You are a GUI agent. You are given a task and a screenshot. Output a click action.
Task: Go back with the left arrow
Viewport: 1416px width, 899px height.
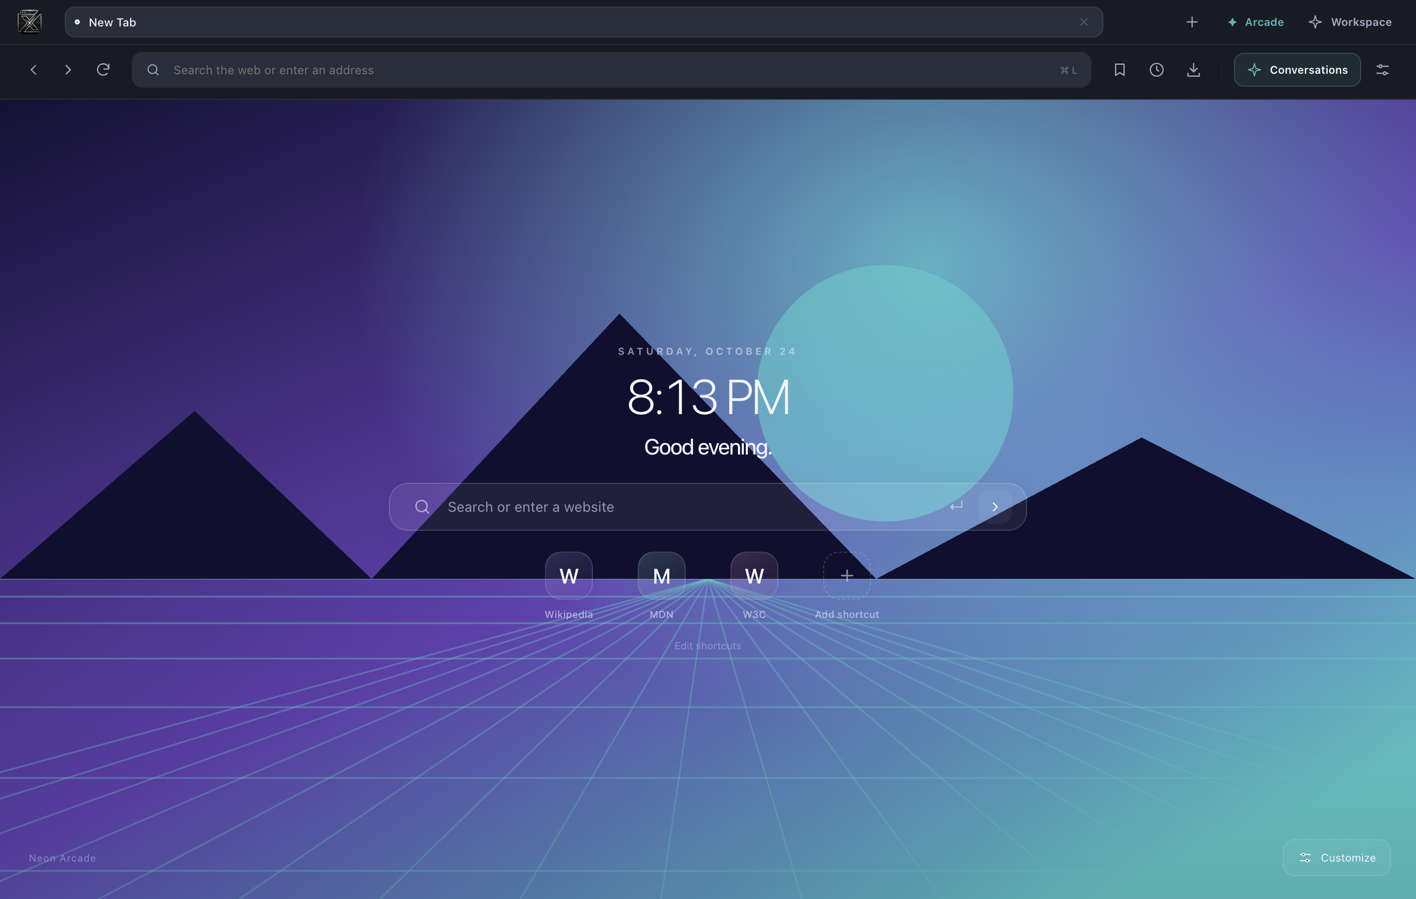(33, 70)
